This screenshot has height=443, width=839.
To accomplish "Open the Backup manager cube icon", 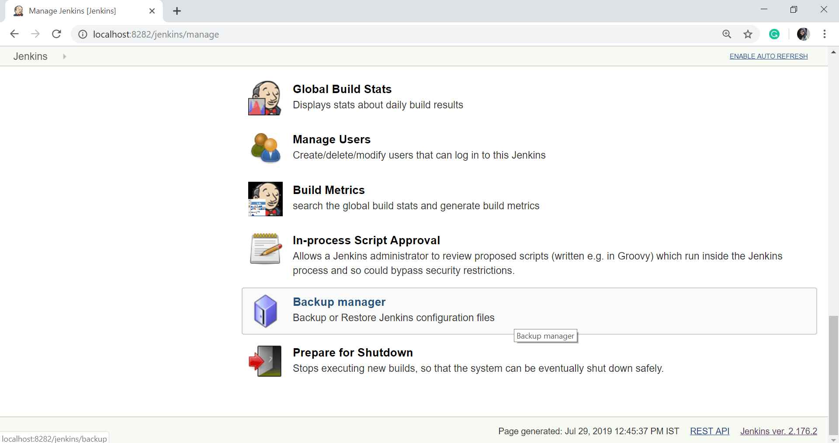I will pyautogui.click(x=265, y=311).
